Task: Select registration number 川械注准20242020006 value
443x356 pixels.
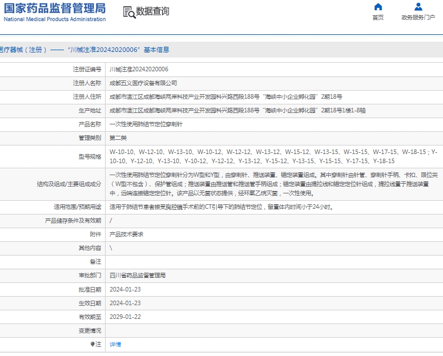Action: 139,69
